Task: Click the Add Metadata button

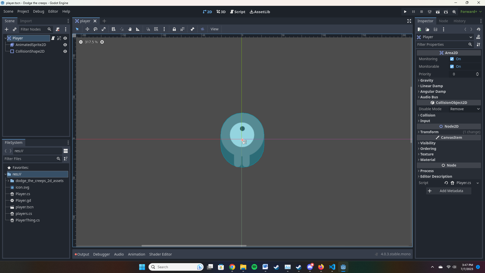Action: point(449,191)
